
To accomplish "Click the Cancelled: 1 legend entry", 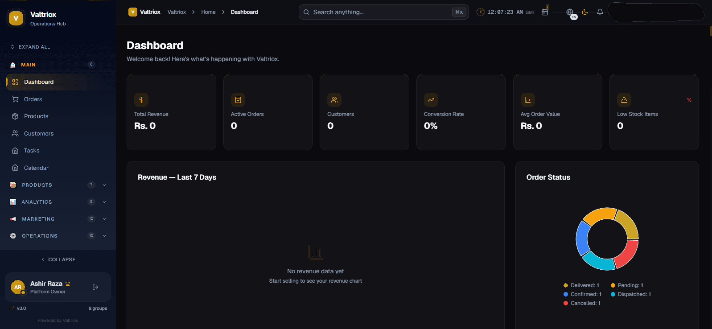I will 582,303.
